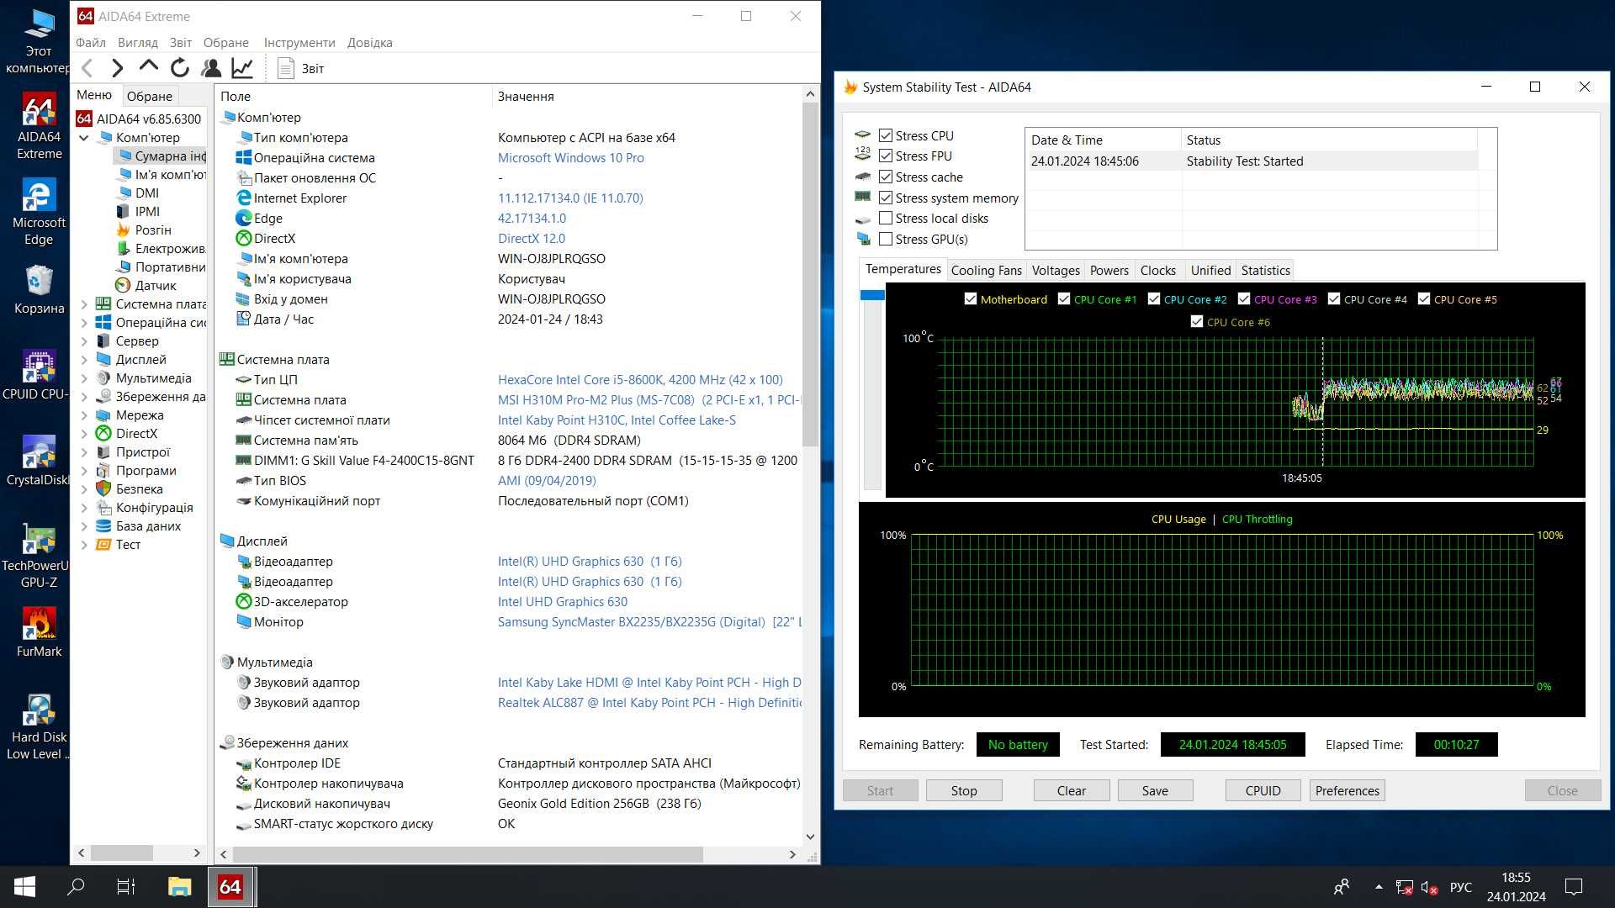Viewport: 1615px width, 908px height.
Task: Go forward with the AIDA64 toolbar forward arrow
Action: [118, 68]
